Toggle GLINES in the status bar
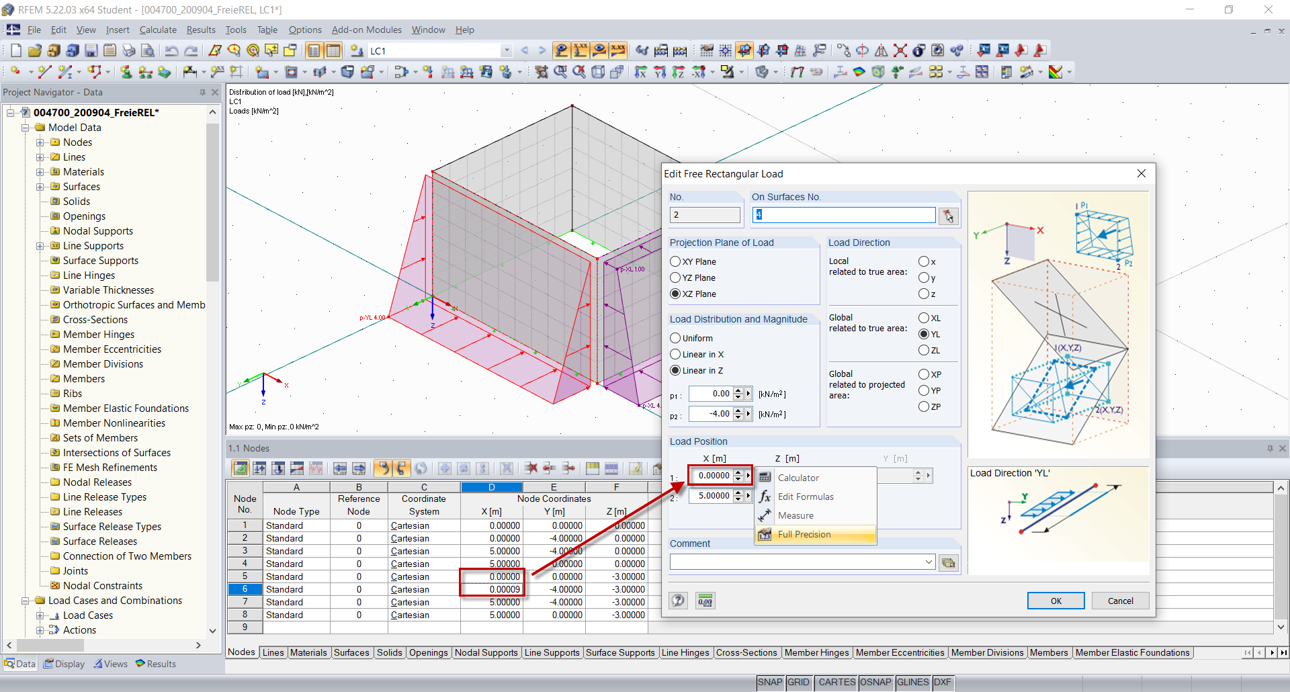This screenshot has width=1290, height=692. (x=912, y=682)
